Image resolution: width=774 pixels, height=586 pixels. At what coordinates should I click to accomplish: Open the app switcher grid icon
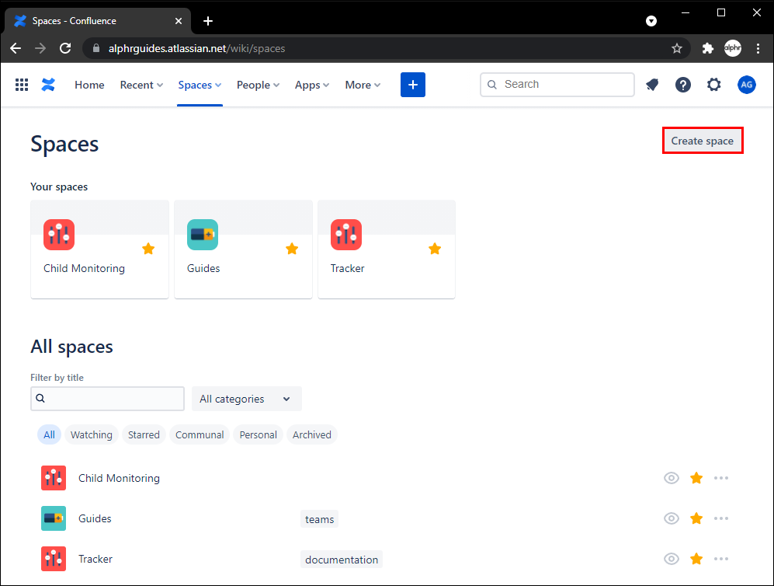click(22, 85)
